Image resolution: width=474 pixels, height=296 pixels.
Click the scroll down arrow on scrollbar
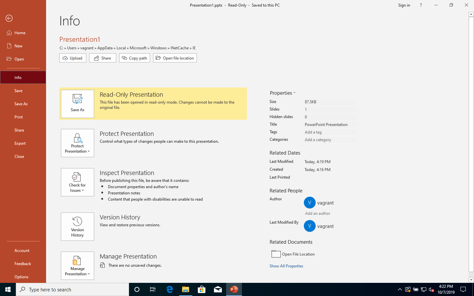471,280
